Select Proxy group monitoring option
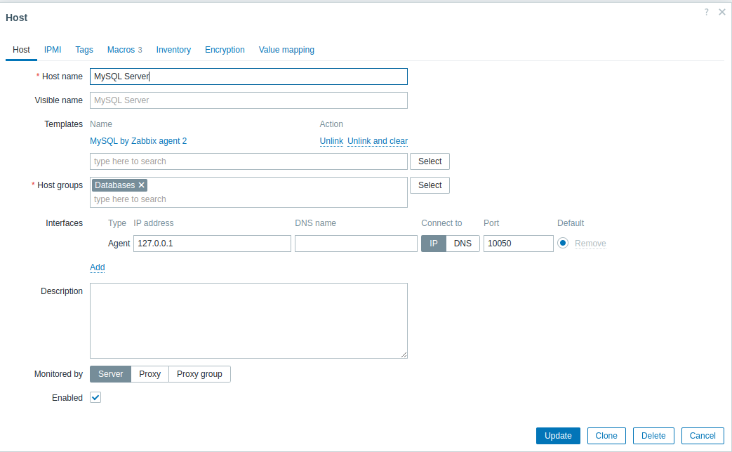The height and width of the screenshot is (452, 732). 199,374
